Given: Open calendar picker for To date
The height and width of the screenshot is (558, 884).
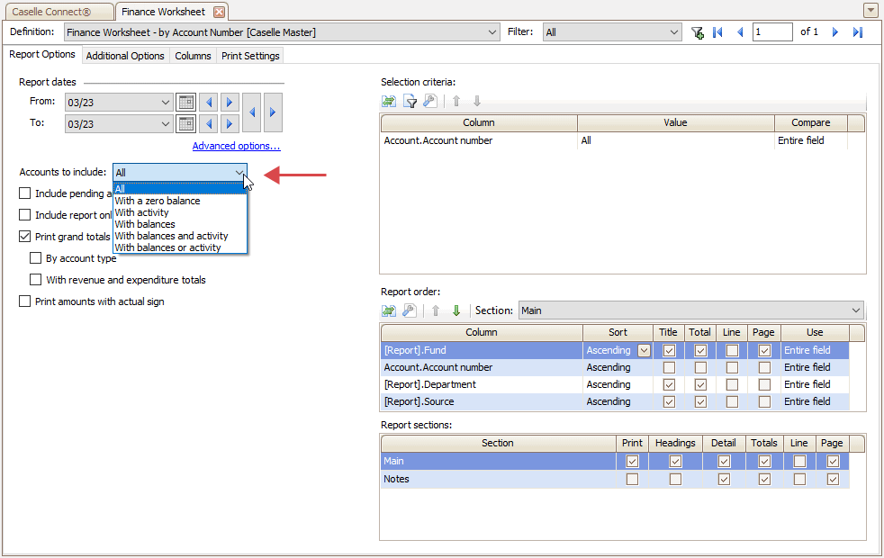Looking at the screenshot, I should coord(185,123).
